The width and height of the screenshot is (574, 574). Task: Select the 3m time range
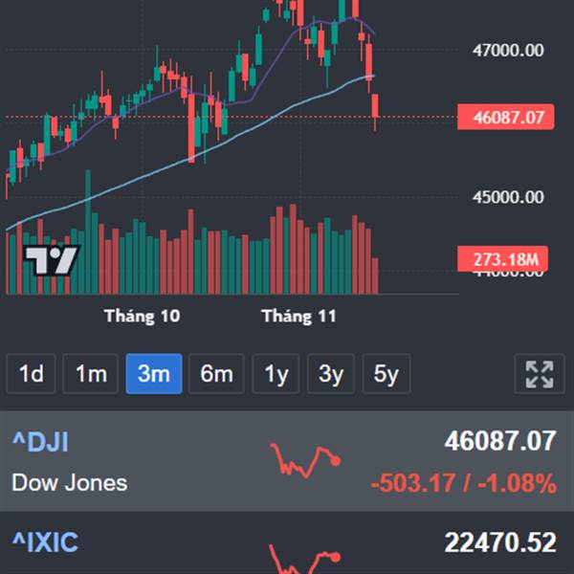coord(153,374)
